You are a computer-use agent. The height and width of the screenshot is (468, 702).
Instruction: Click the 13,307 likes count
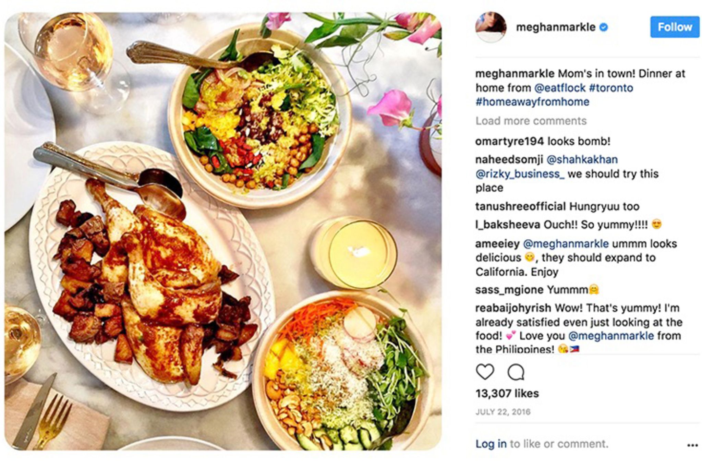point(507,393)
